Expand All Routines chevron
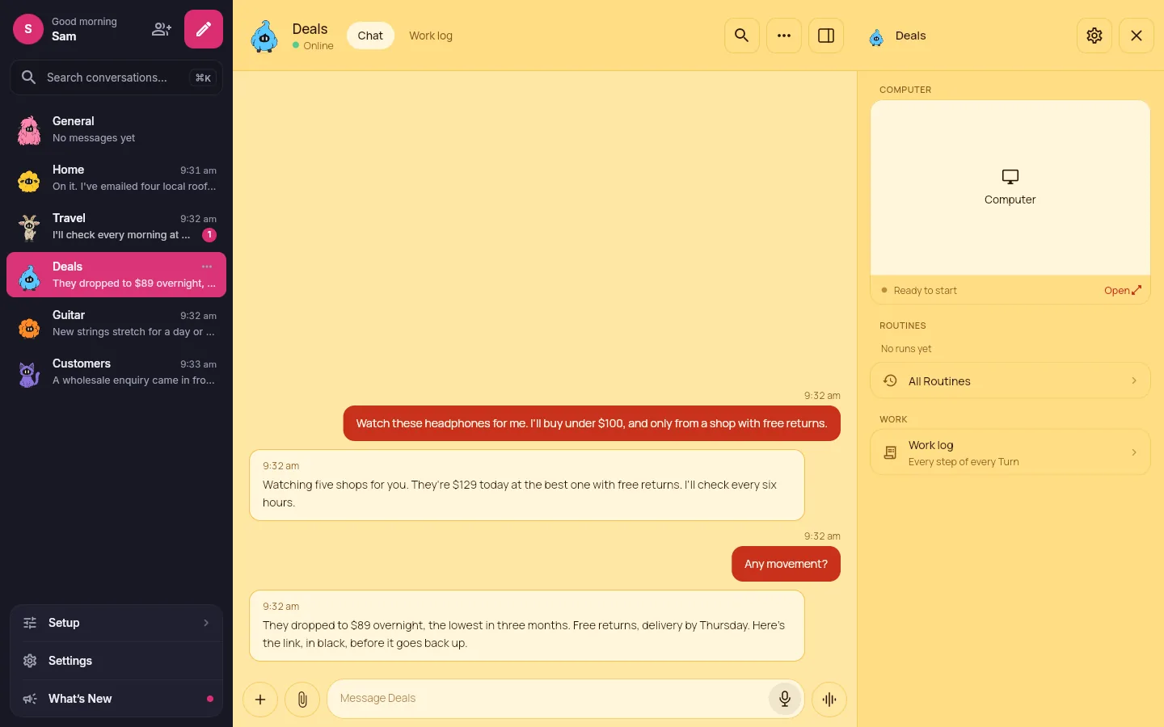The width and height of the screenshot is (1164, 727). 1134,380
